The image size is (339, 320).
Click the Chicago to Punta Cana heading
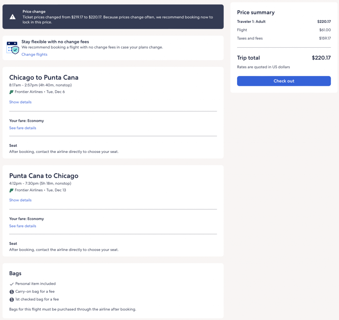click(x=44, y=78)
